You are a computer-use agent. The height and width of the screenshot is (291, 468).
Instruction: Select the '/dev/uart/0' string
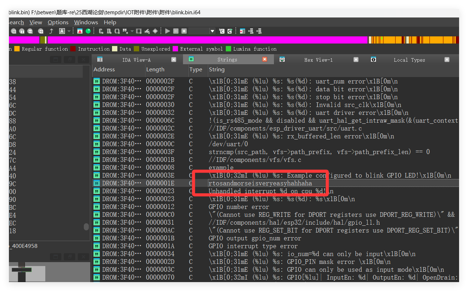pos(228,144)
